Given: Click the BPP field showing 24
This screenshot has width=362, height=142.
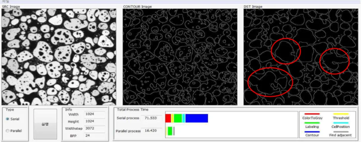Looking at the screenshot, I should pos(95,135).
